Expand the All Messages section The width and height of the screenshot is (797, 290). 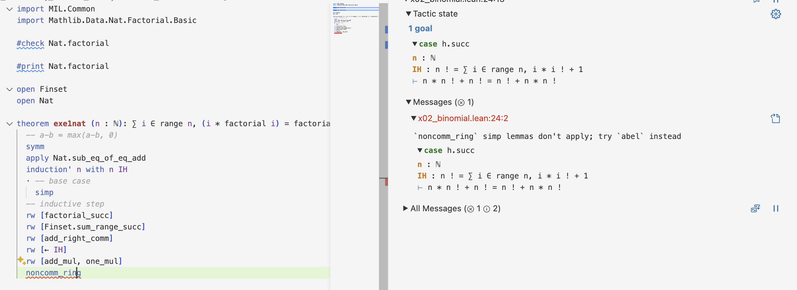tap(406, 208)
